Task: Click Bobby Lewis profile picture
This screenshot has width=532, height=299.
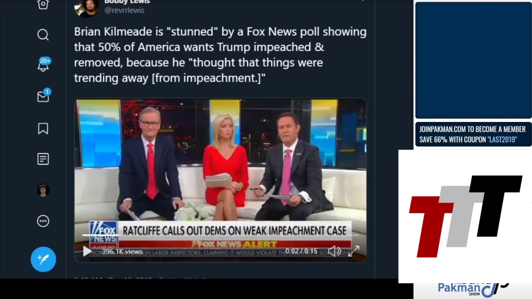Action: pos(87,8)
